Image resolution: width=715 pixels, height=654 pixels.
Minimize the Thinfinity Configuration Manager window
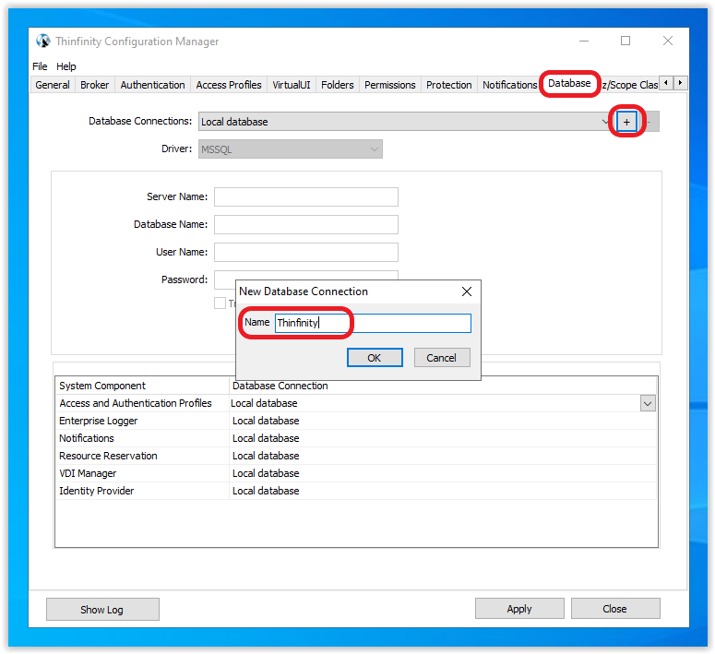[x=584, y=41]
